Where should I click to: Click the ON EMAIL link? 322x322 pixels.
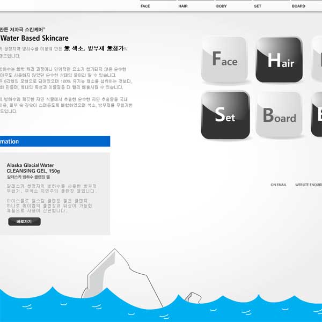[x=278, y=185]
